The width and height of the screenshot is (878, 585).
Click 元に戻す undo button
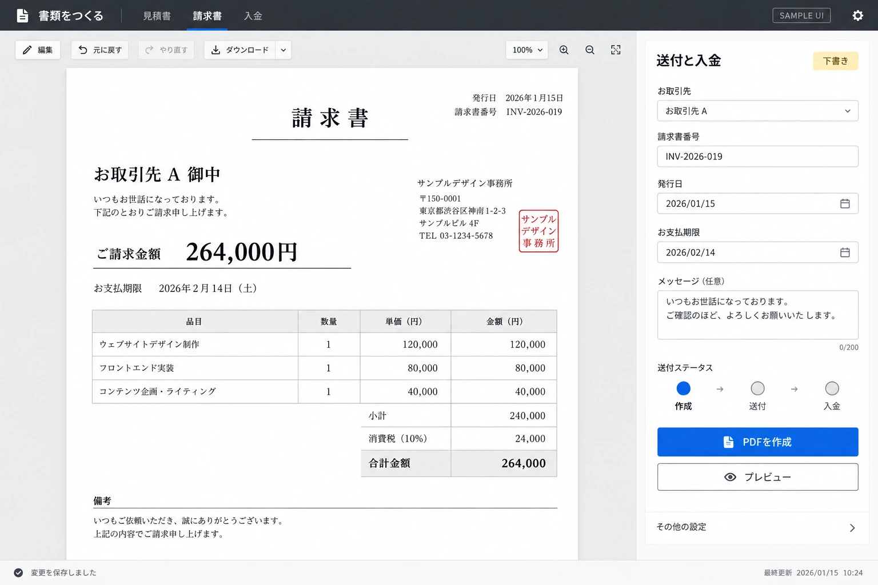pos(100,50)
